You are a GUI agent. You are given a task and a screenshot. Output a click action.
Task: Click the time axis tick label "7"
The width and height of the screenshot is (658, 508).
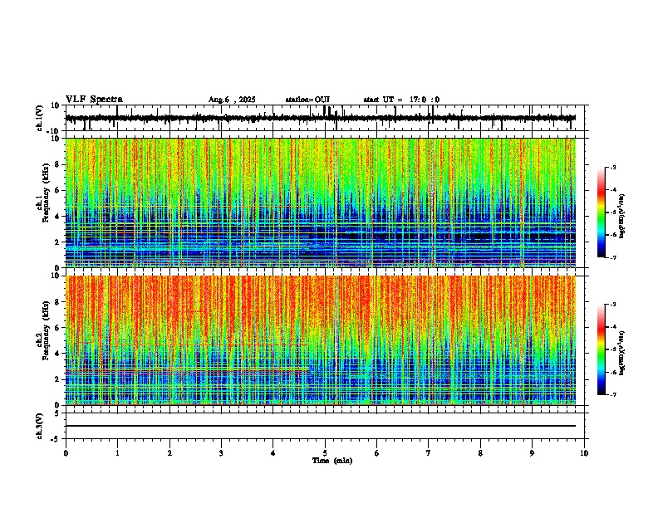click(429, 453)
